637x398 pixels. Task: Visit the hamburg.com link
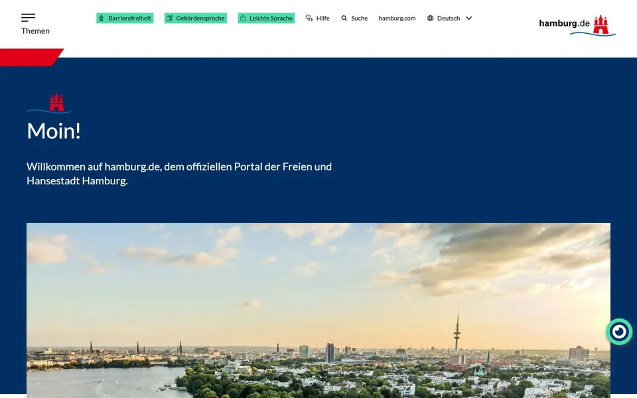click(397, 19)
